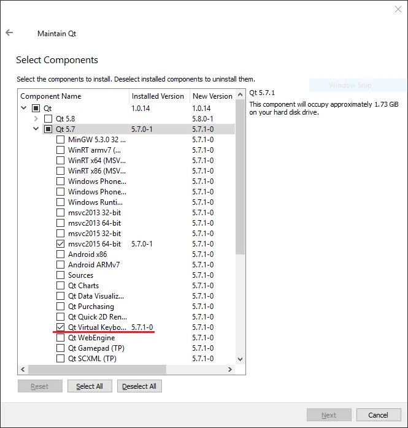The width and height of the screenshot is (408, 428).
Task: Close the Maintain Qt window
Action: tap(398, 9)
